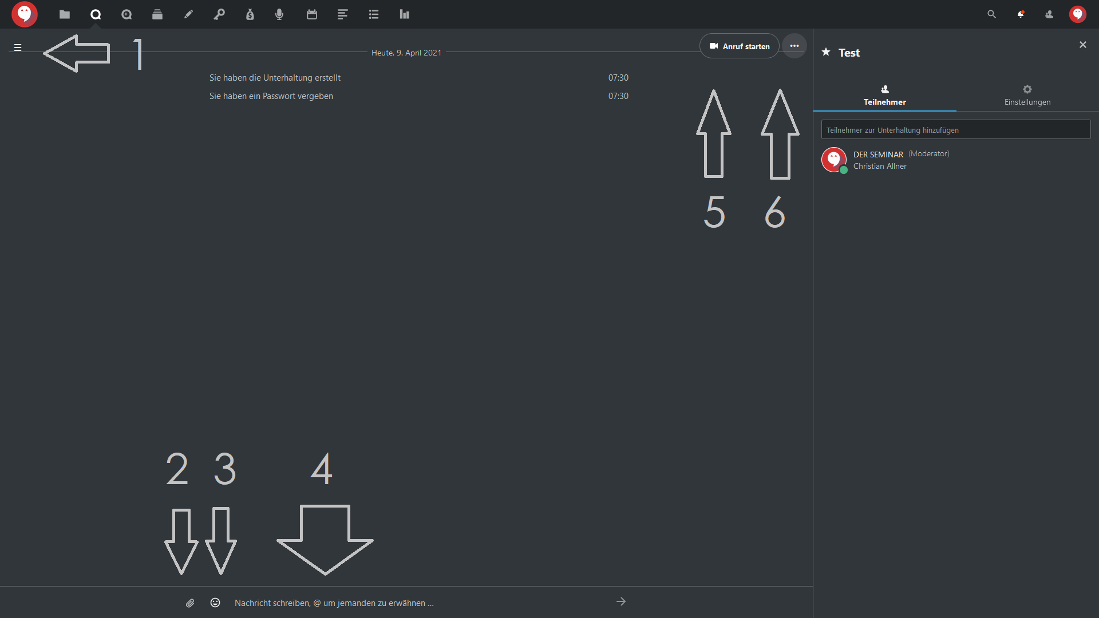
Task: Open the microphone app icon
Action: [x=279, y=14]
